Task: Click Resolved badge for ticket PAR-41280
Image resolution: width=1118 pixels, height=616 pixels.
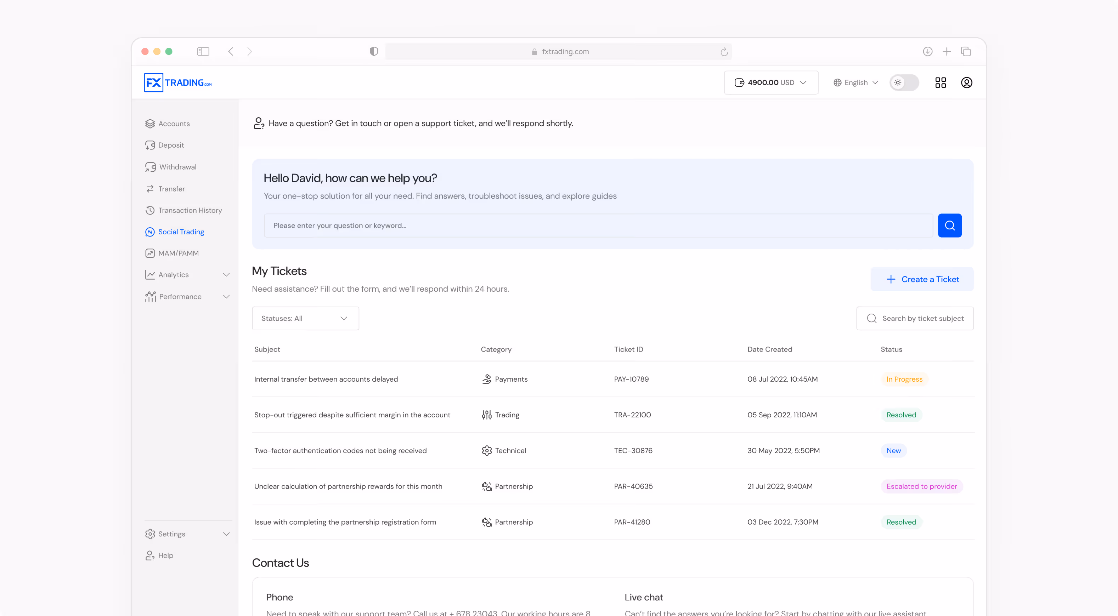Action: [902, 522]
